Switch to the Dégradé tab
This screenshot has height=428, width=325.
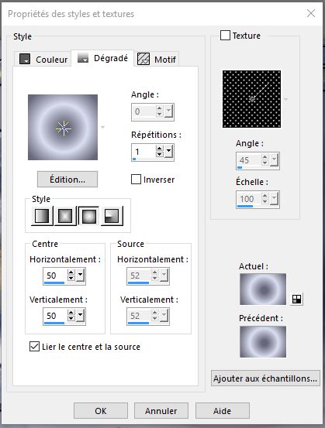point(102,58)
